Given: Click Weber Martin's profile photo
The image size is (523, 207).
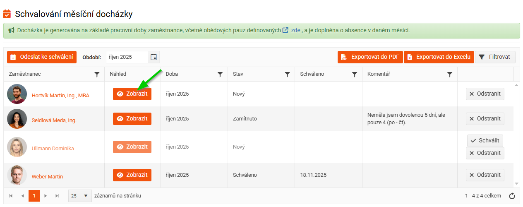Looking at the screenshot, I should click(x=17, y=176).
